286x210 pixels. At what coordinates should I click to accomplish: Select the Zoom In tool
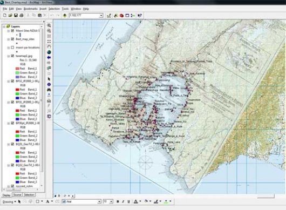tap(49, 25)
